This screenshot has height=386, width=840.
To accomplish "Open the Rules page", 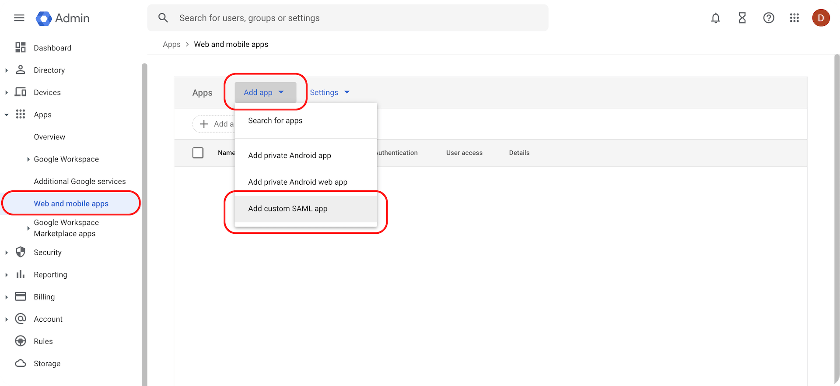I will tap(43, 341).
